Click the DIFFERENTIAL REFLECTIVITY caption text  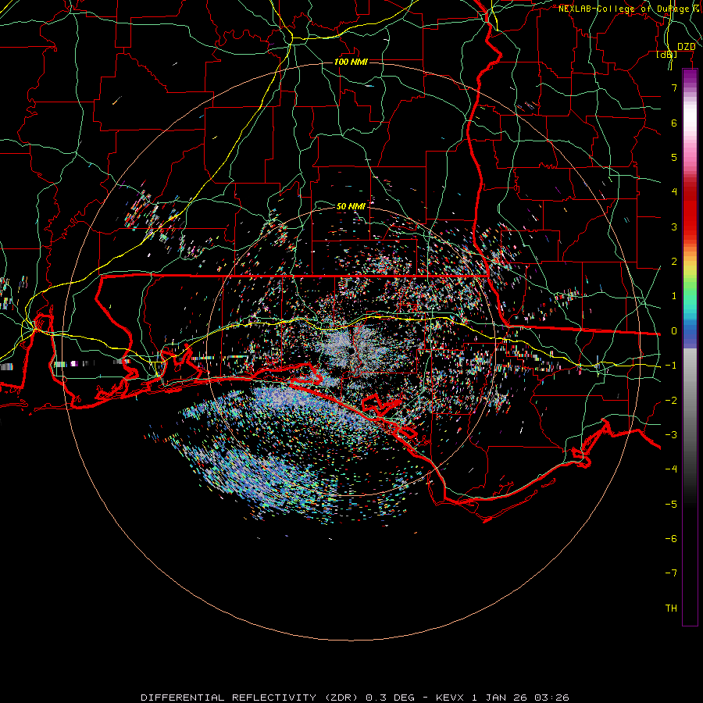(x=229, y=698)
